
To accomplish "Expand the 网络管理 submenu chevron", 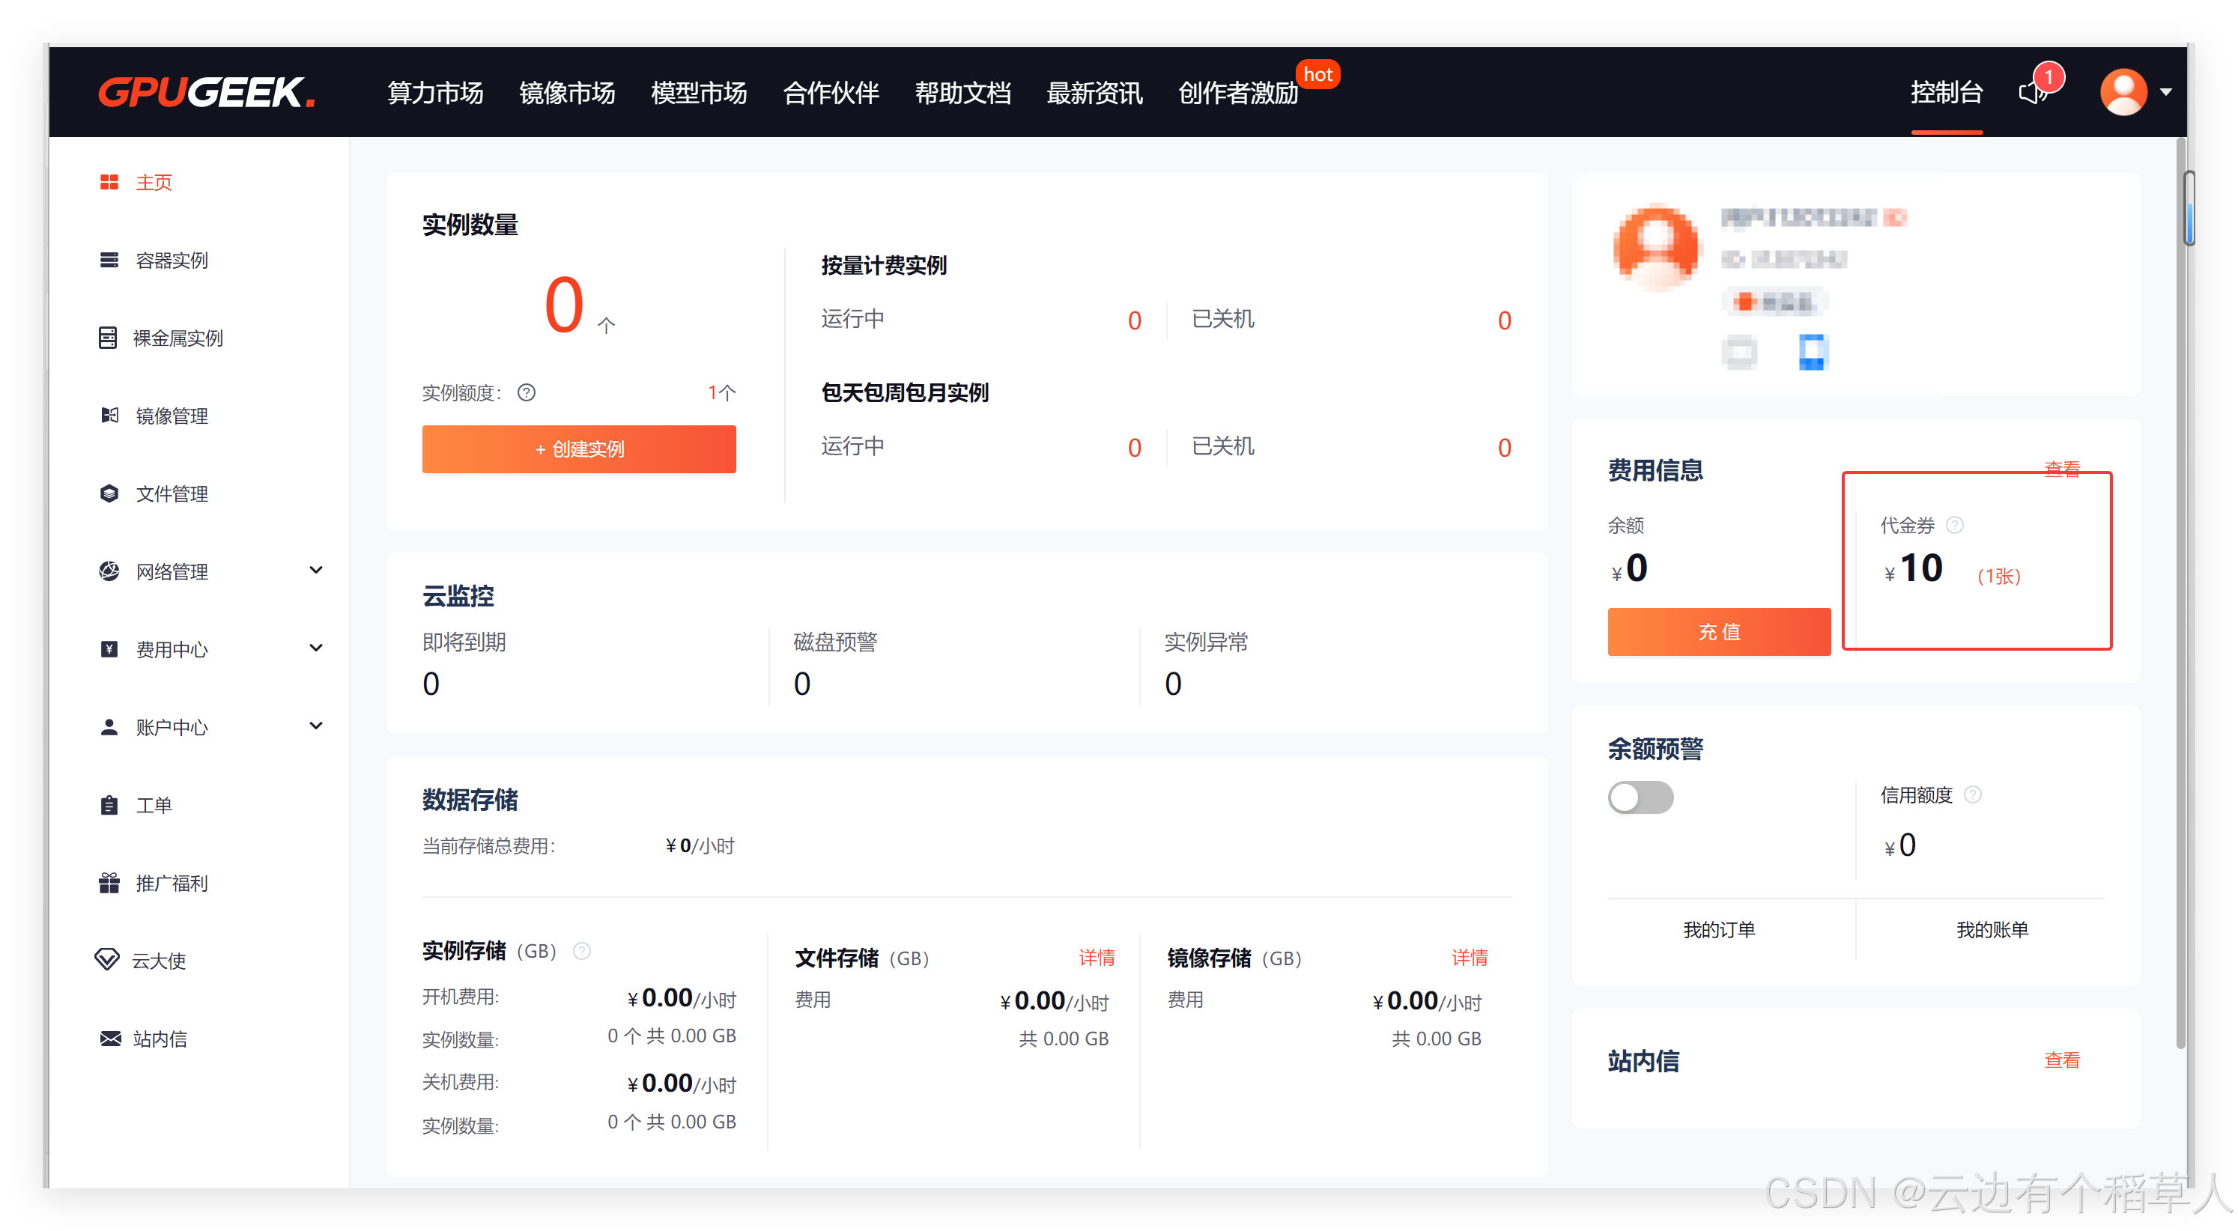I will point(316,570).
